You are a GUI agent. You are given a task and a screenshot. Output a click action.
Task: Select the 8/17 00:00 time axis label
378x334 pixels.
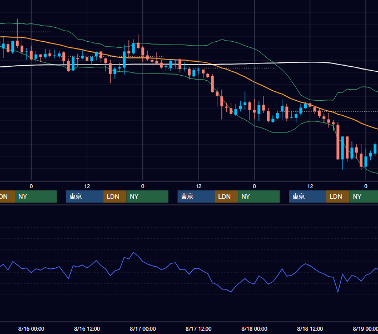point(143,328)
